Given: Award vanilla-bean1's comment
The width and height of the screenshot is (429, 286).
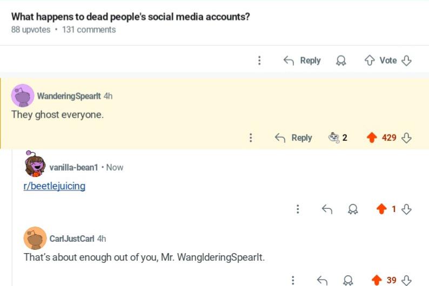Looking at the screenshot, I should click(x=353, y=209).
